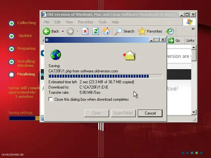The width and height of the screenshot is (211, 158).
Task: Click the globe icon in download dialog
Action: pos(56,55)
